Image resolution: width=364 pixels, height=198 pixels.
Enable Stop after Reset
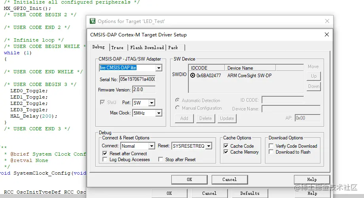click(x=161, y=160)
